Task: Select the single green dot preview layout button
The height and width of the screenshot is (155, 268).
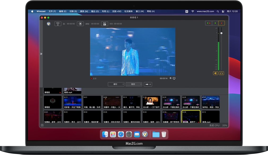Action: [x=215, y=23]
